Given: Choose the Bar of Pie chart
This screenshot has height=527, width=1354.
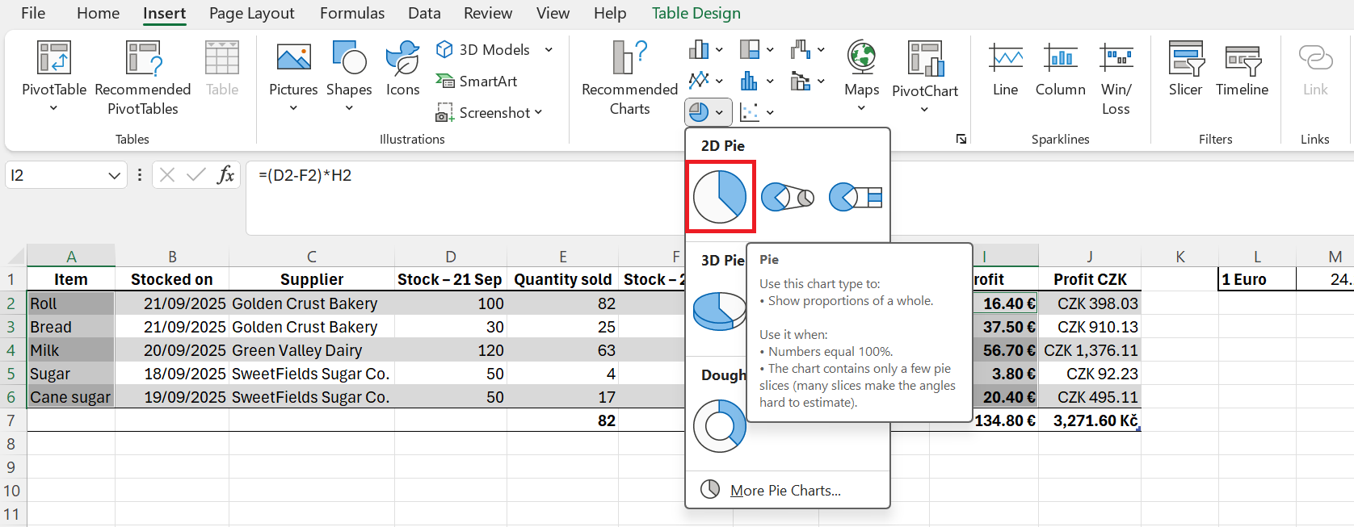Looking at the screenshot, I should (x=856, y=196).
